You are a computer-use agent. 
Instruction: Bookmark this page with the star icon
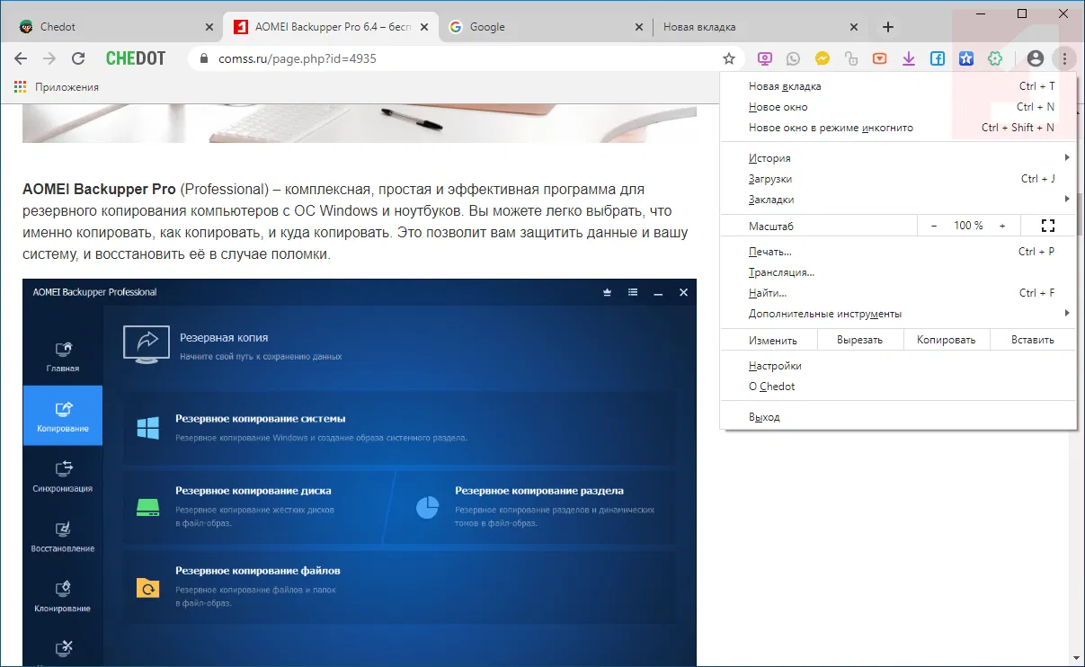click(x=729, y=58)
